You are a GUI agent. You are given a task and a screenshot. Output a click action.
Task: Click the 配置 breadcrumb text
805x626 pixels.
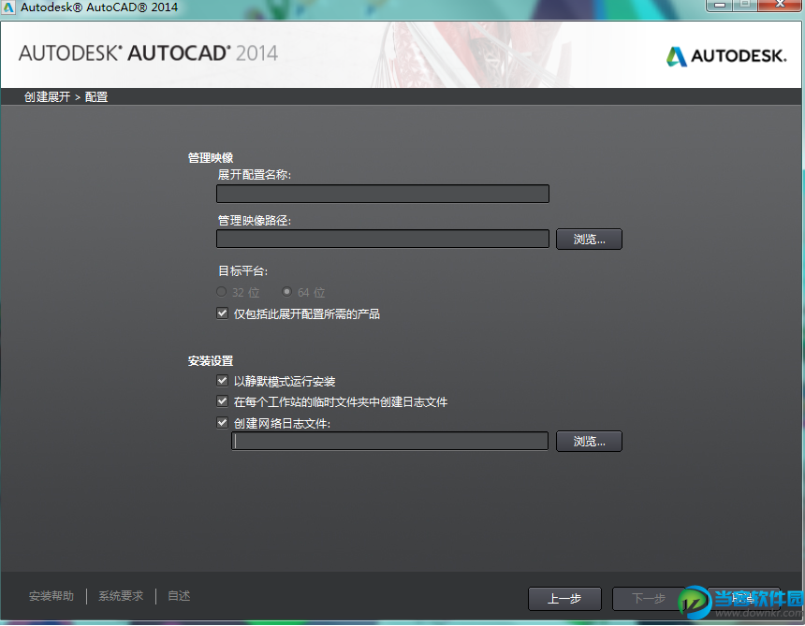[x=96, y=97]
